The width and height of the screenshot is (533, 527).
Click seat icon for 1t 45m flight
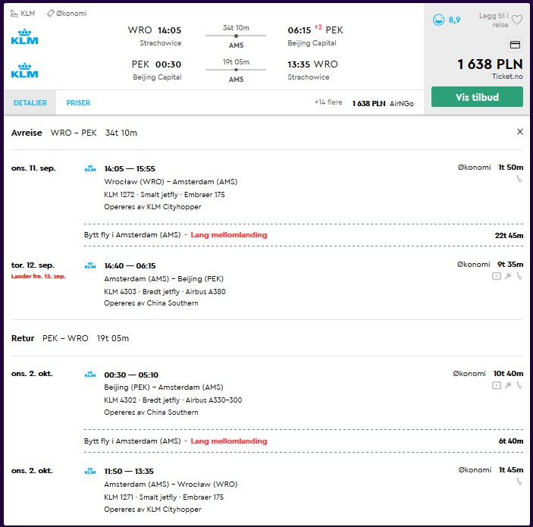[x=519, y=482]
